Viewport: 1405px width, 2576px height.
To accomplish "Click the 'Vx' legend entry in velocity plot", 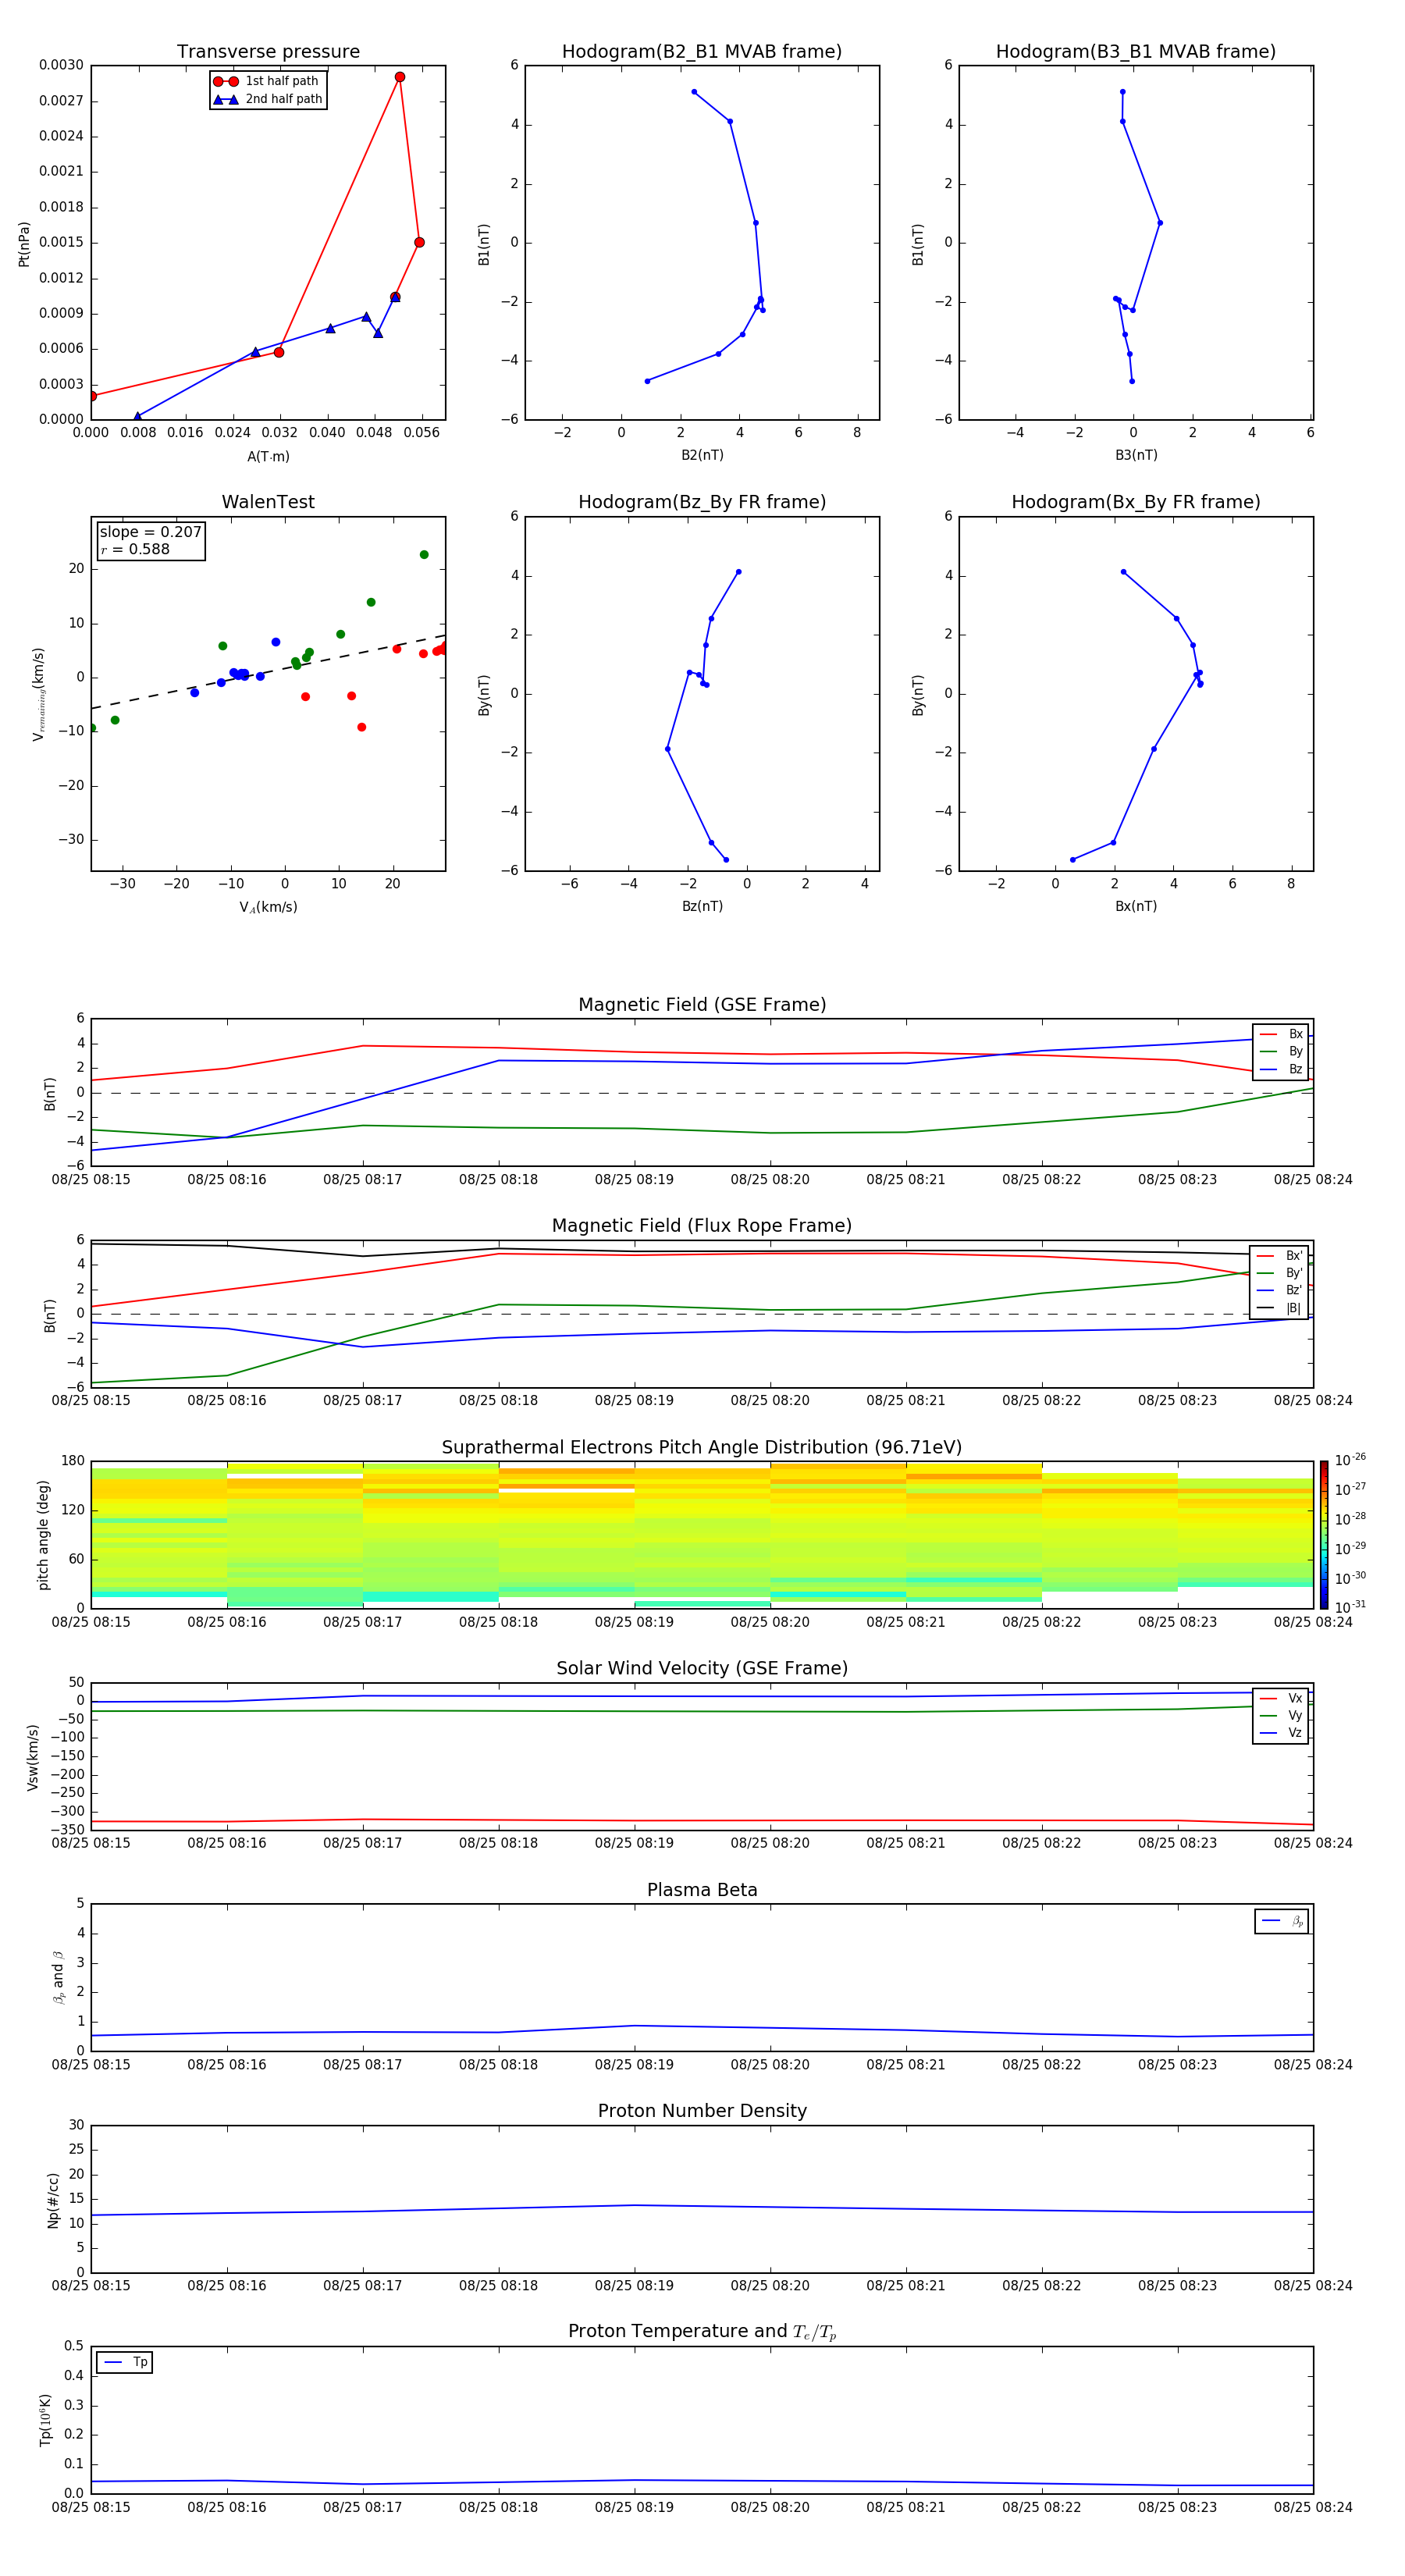I will click(1281, 1699).
